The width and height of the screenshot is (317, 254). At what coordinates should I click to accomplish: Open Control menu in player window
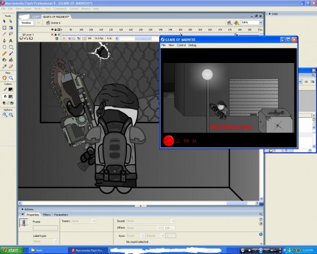tap(181, 45)
